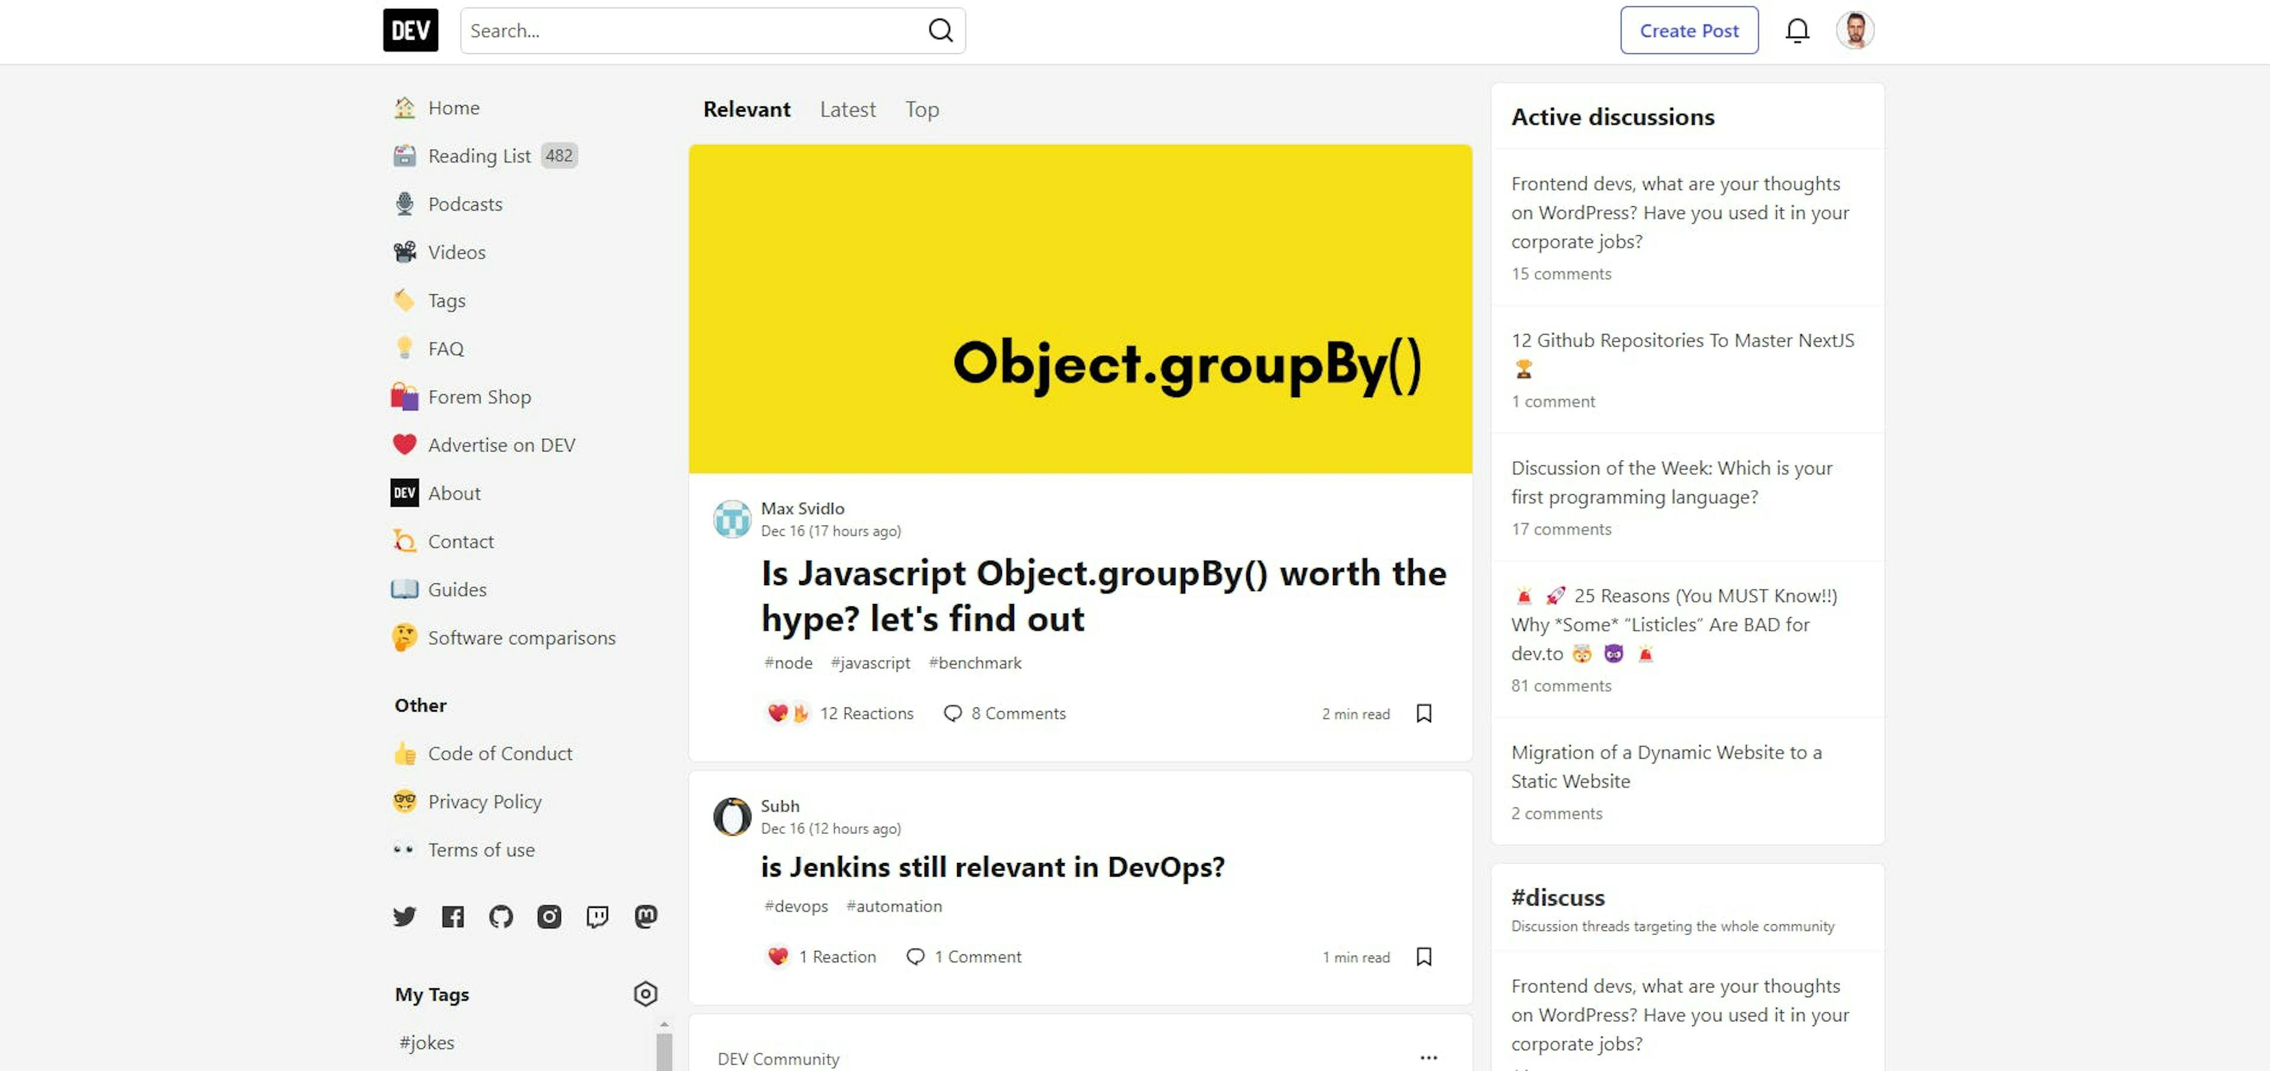Open the Twitter social icon

click(404, 917)
